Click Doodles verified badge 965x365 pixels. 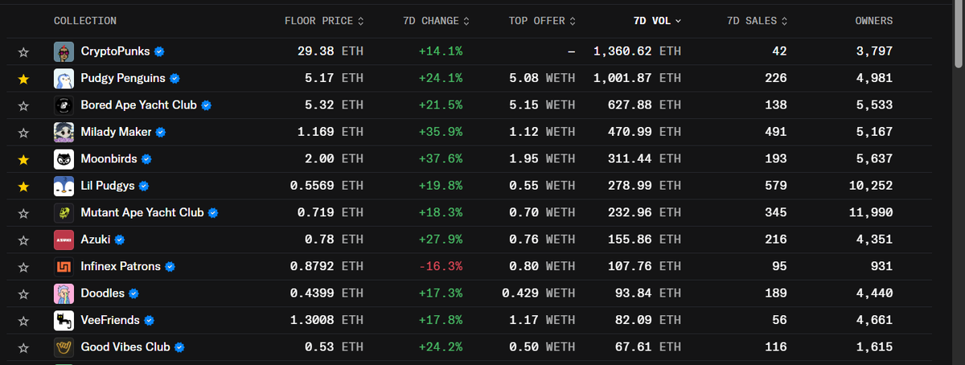point(133,293)
